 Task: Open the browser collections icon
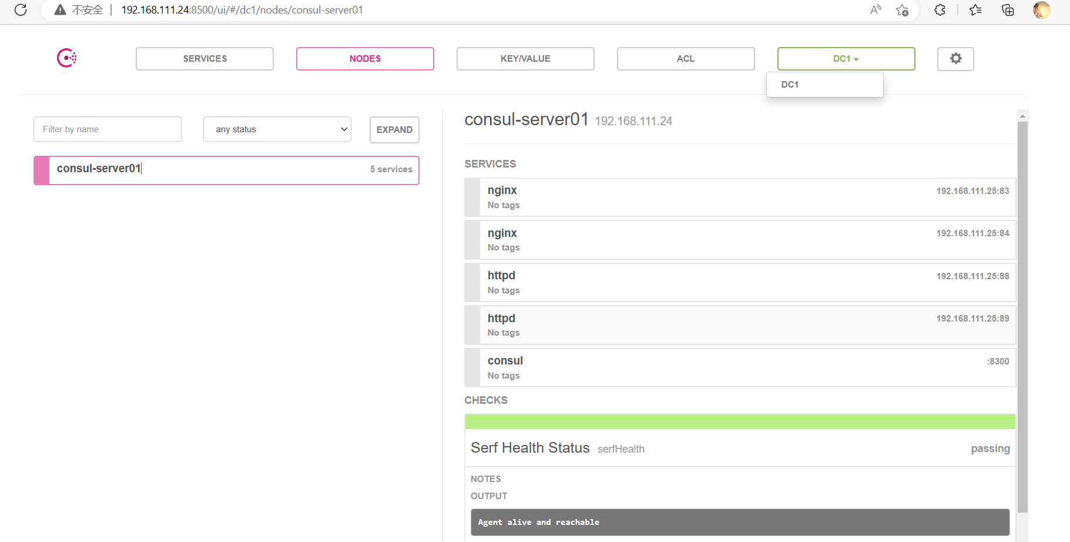1008,9
